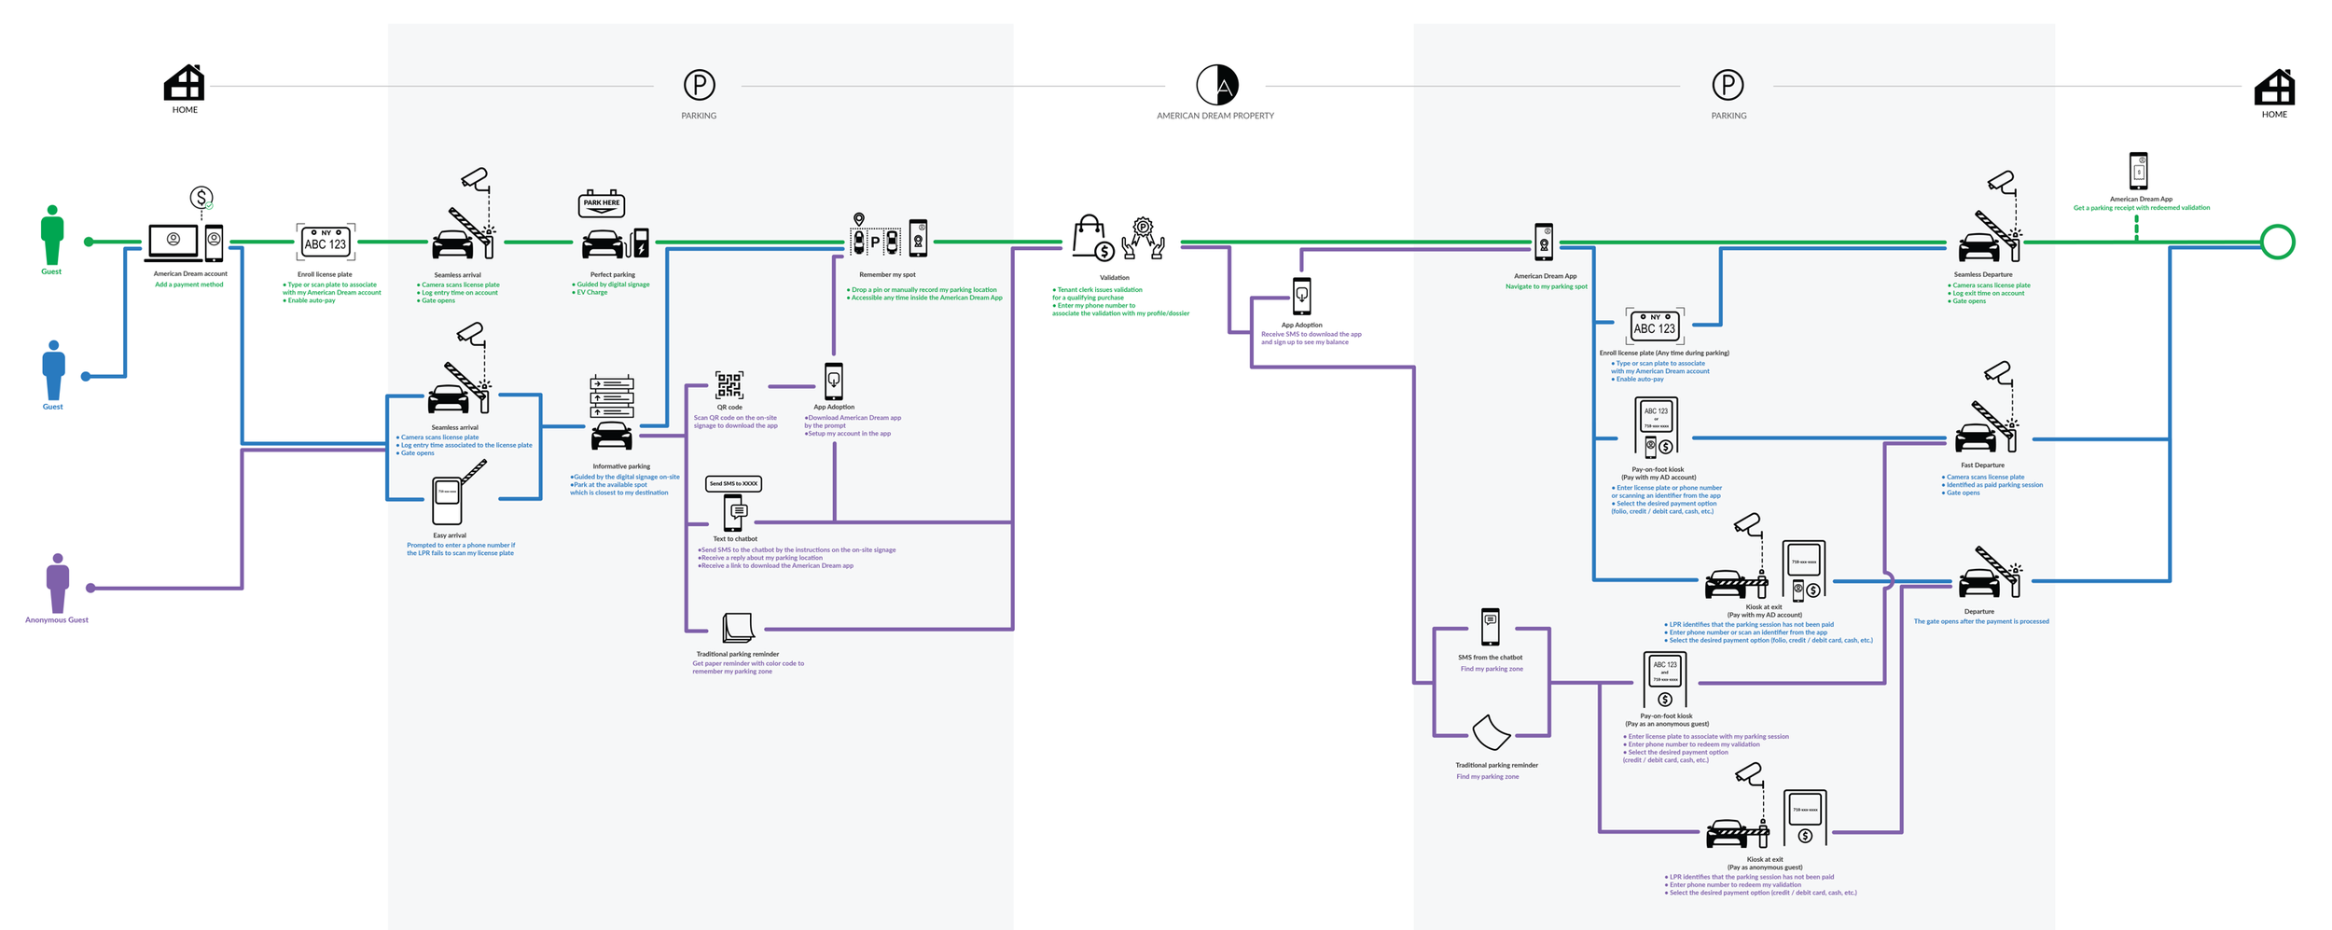This screenshot has width=2332, height=930.
Task: Click the Informative parking signage icon
Action: pos(612,414)
